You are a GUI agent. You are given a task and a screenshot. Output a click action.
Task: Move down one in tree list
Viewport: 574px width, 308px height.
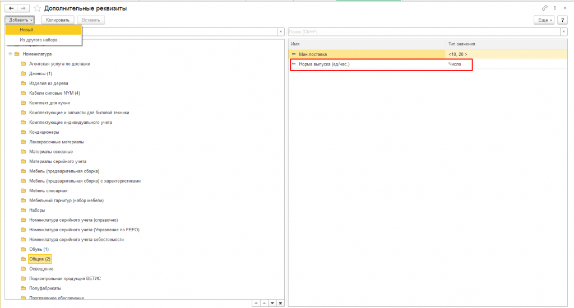(x=272, y=303)
